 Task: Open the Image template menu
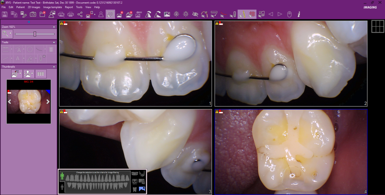(53, 7)
